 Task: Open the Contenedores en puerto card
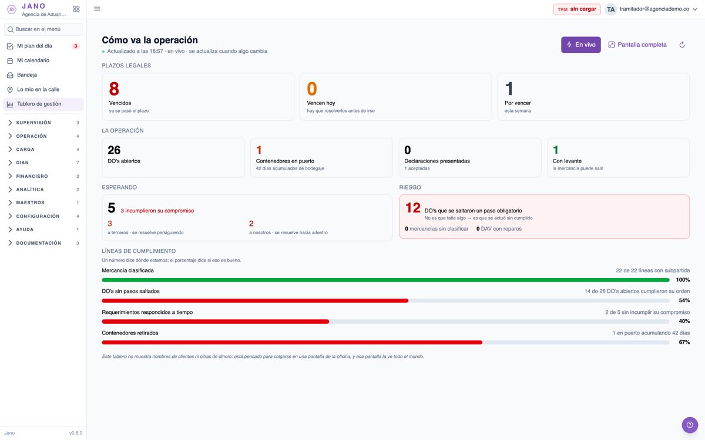(x=321, y=157)
